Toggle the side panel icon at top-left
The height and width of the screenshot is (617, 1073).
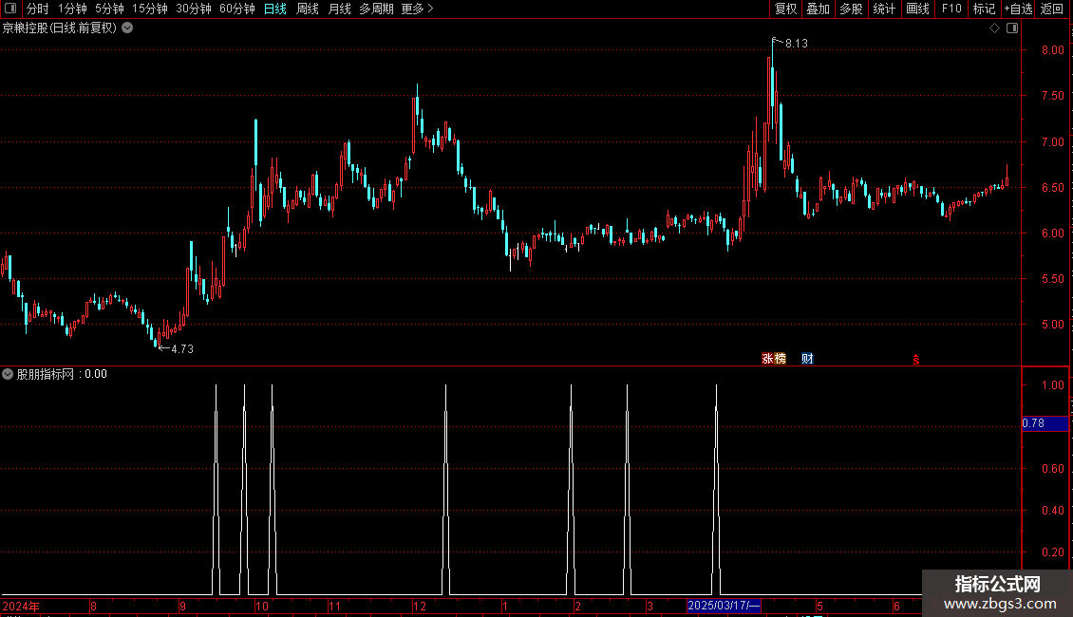click(10, 9)
